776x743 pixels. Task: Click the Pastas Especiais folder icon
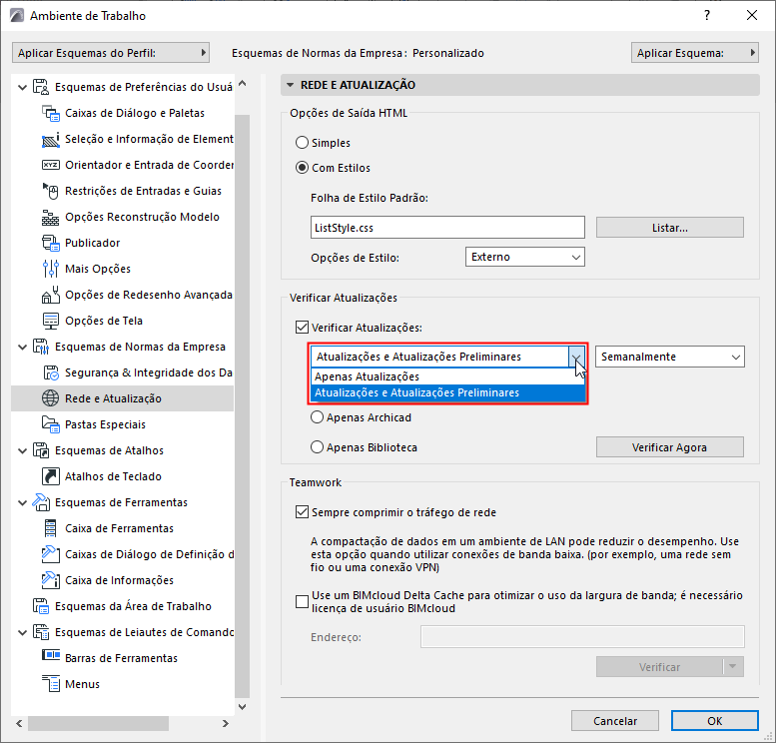pos(51,424)
